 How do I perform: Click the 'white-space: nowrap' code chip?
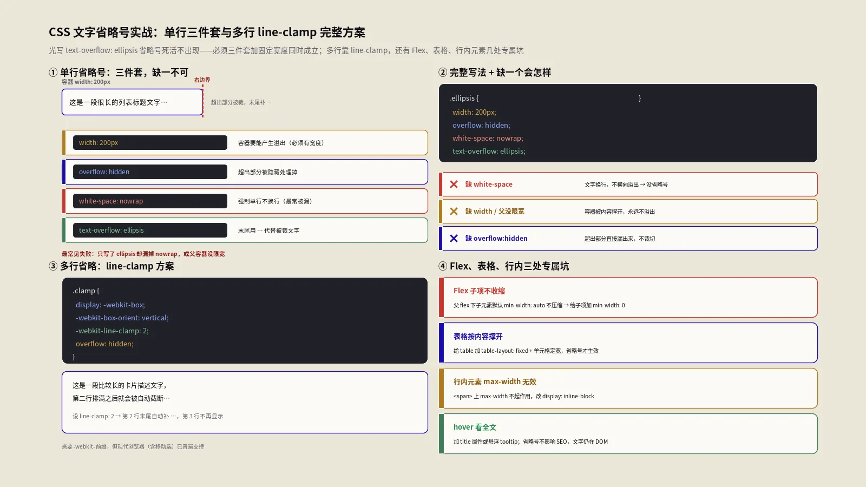coord(150,201)
